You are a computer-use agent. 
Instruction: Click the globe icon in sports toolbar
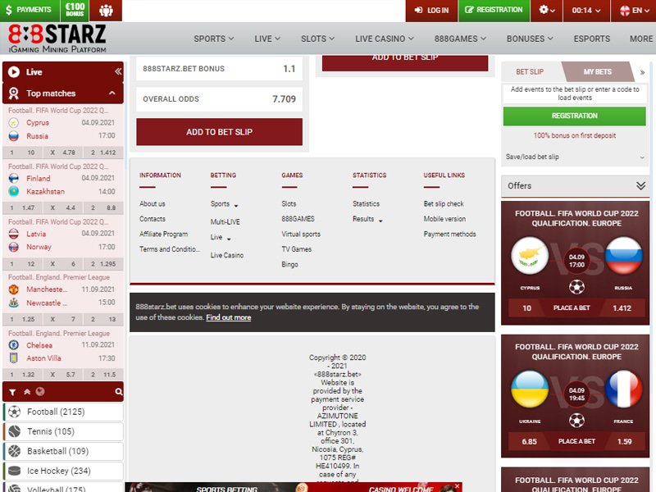[40, 392]
